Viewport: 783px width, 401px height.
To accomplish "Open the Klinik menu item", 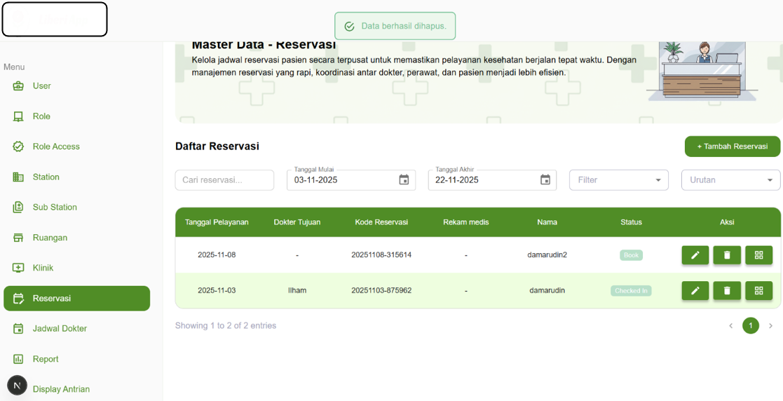I will [x=76, y=268].
